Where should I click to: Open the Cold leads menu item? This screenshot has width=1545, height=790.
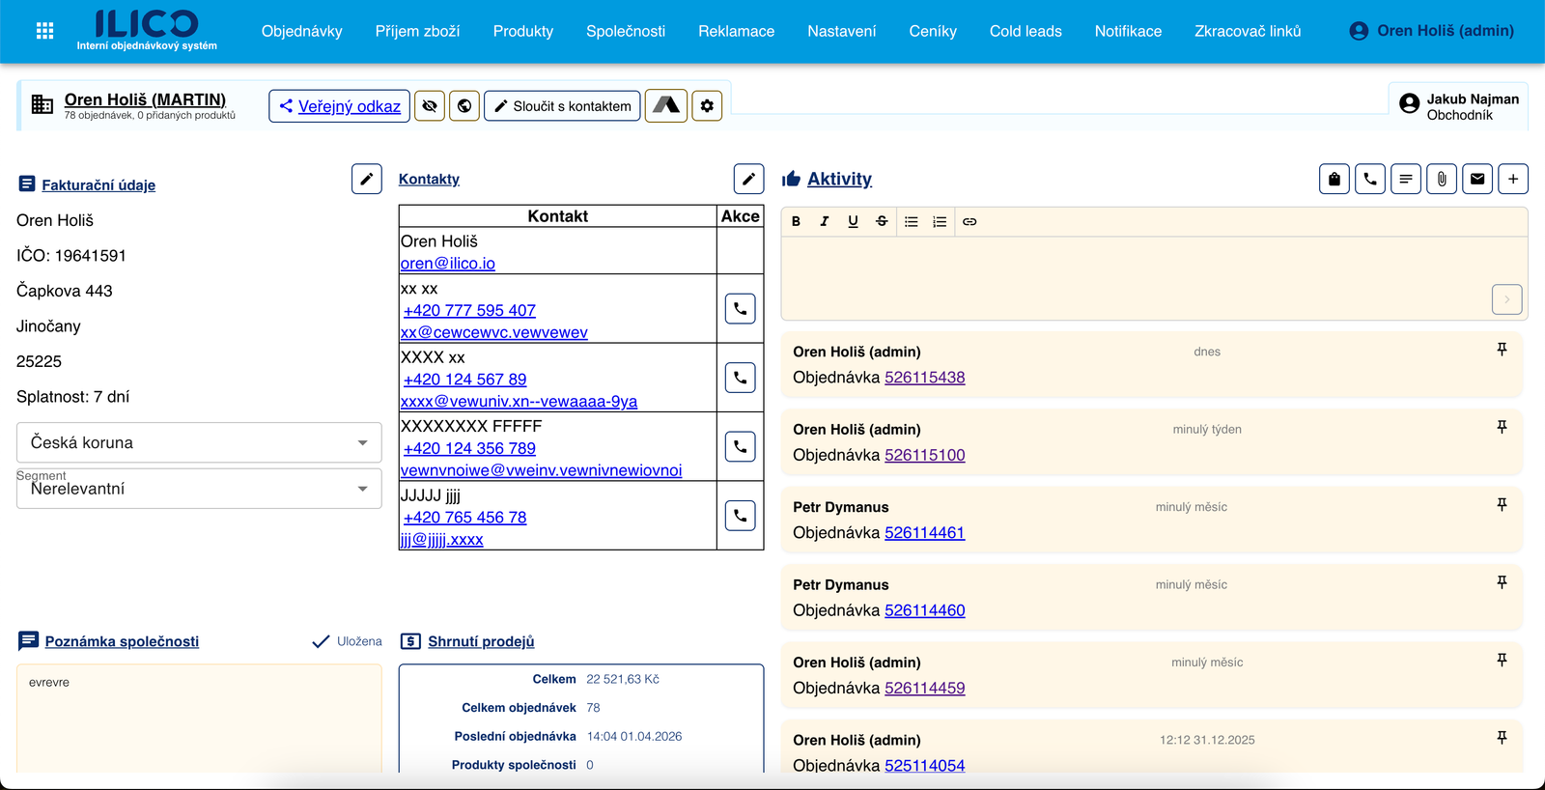tap(1025, 31)
